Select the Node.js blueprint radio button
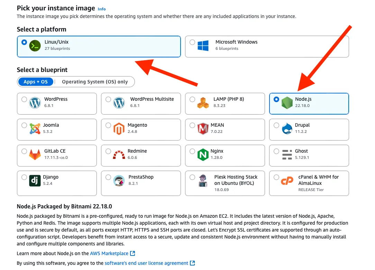The width and height of the screenshot is (375, 270). [x=276, y=99]
